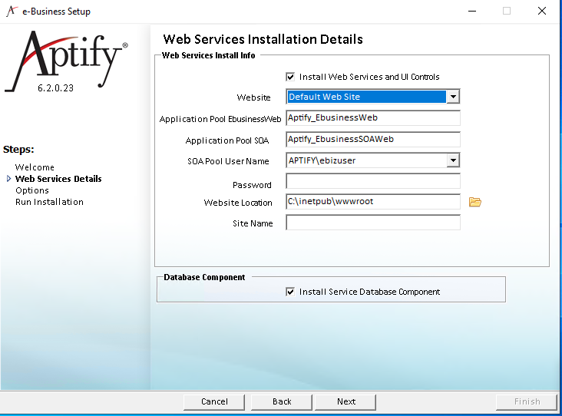This screenshot has height=416, width=562.
Task: Click the title bar Aptify app icon
Action: pos(12,11)
